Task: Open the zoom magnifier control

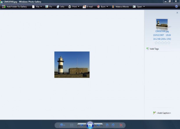Action: [62, 125]
